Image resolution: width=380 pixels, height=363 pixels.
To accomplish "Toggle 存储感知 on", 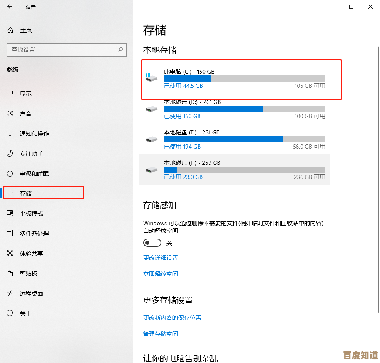I will 152,242.
